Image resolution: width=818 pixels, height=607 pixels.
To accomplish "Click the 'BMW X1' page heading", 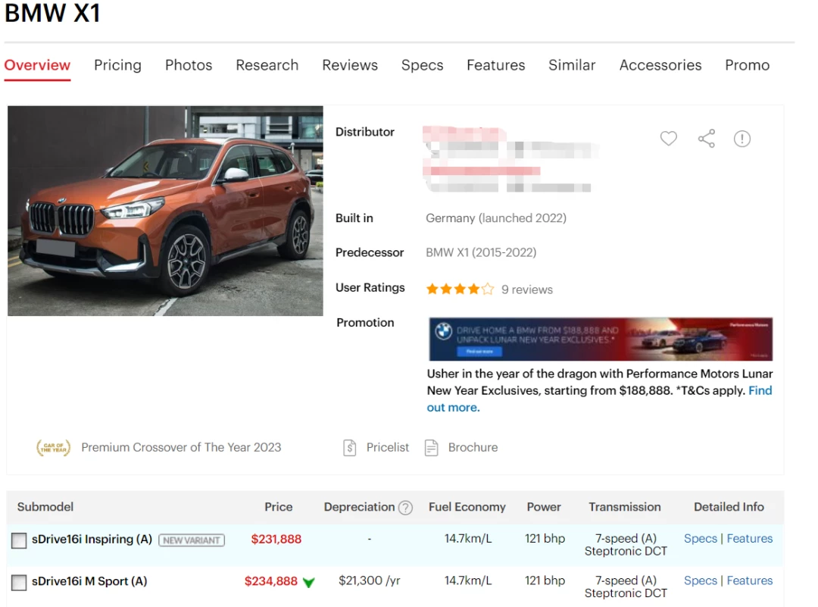I will coord(52,13).
